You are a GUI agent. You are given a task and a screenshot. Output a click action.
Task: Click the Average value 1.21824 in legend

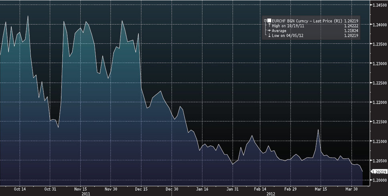point(351,31)
